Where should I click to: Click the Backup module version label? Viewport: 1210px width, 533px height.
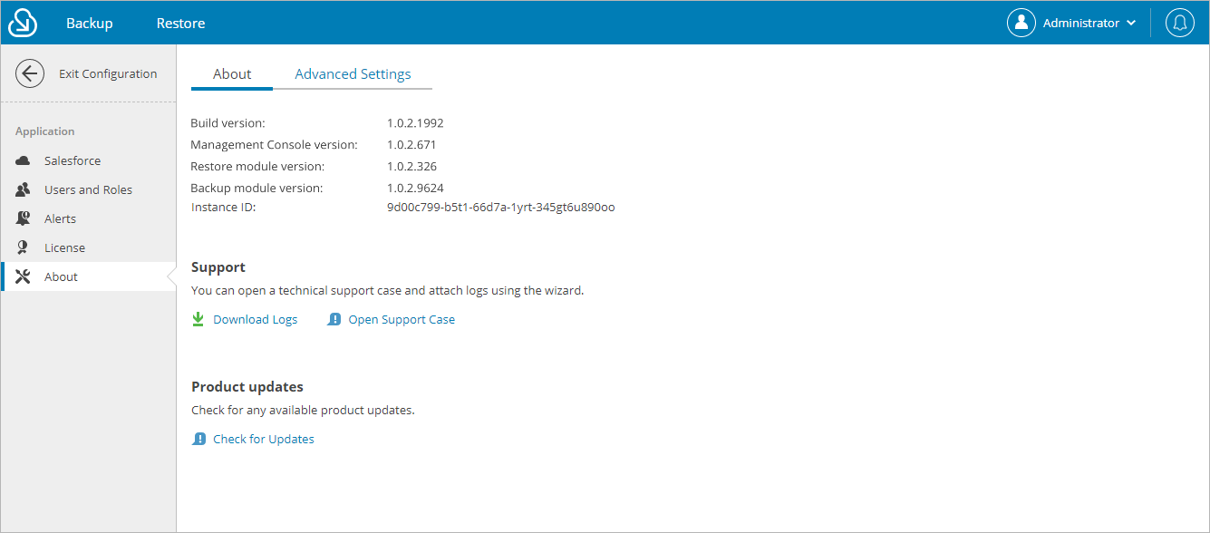coord(257,188)
